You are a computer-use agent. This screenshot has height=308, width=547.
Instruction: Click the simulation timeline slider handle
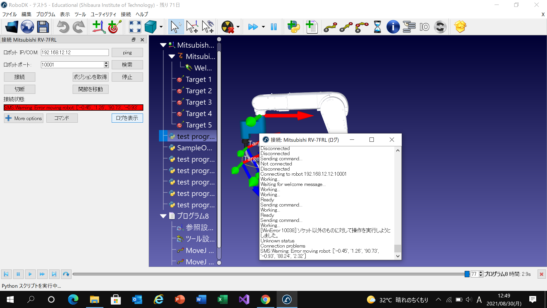[x=467, y=274]
